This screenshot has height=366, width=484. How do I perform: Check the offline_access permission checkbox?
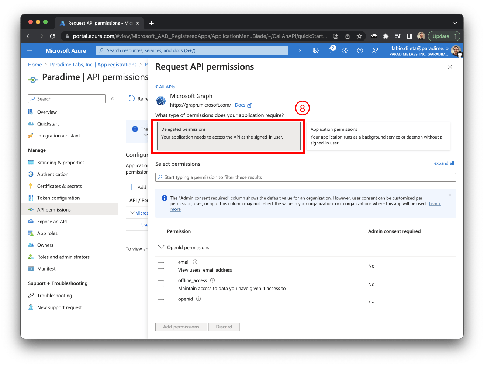tap(161, 284)
